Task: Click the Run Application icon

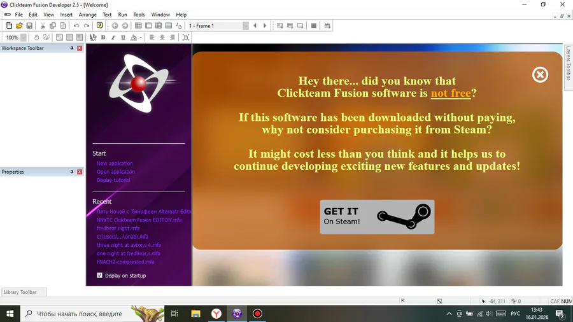Action: tap(290, 25)
